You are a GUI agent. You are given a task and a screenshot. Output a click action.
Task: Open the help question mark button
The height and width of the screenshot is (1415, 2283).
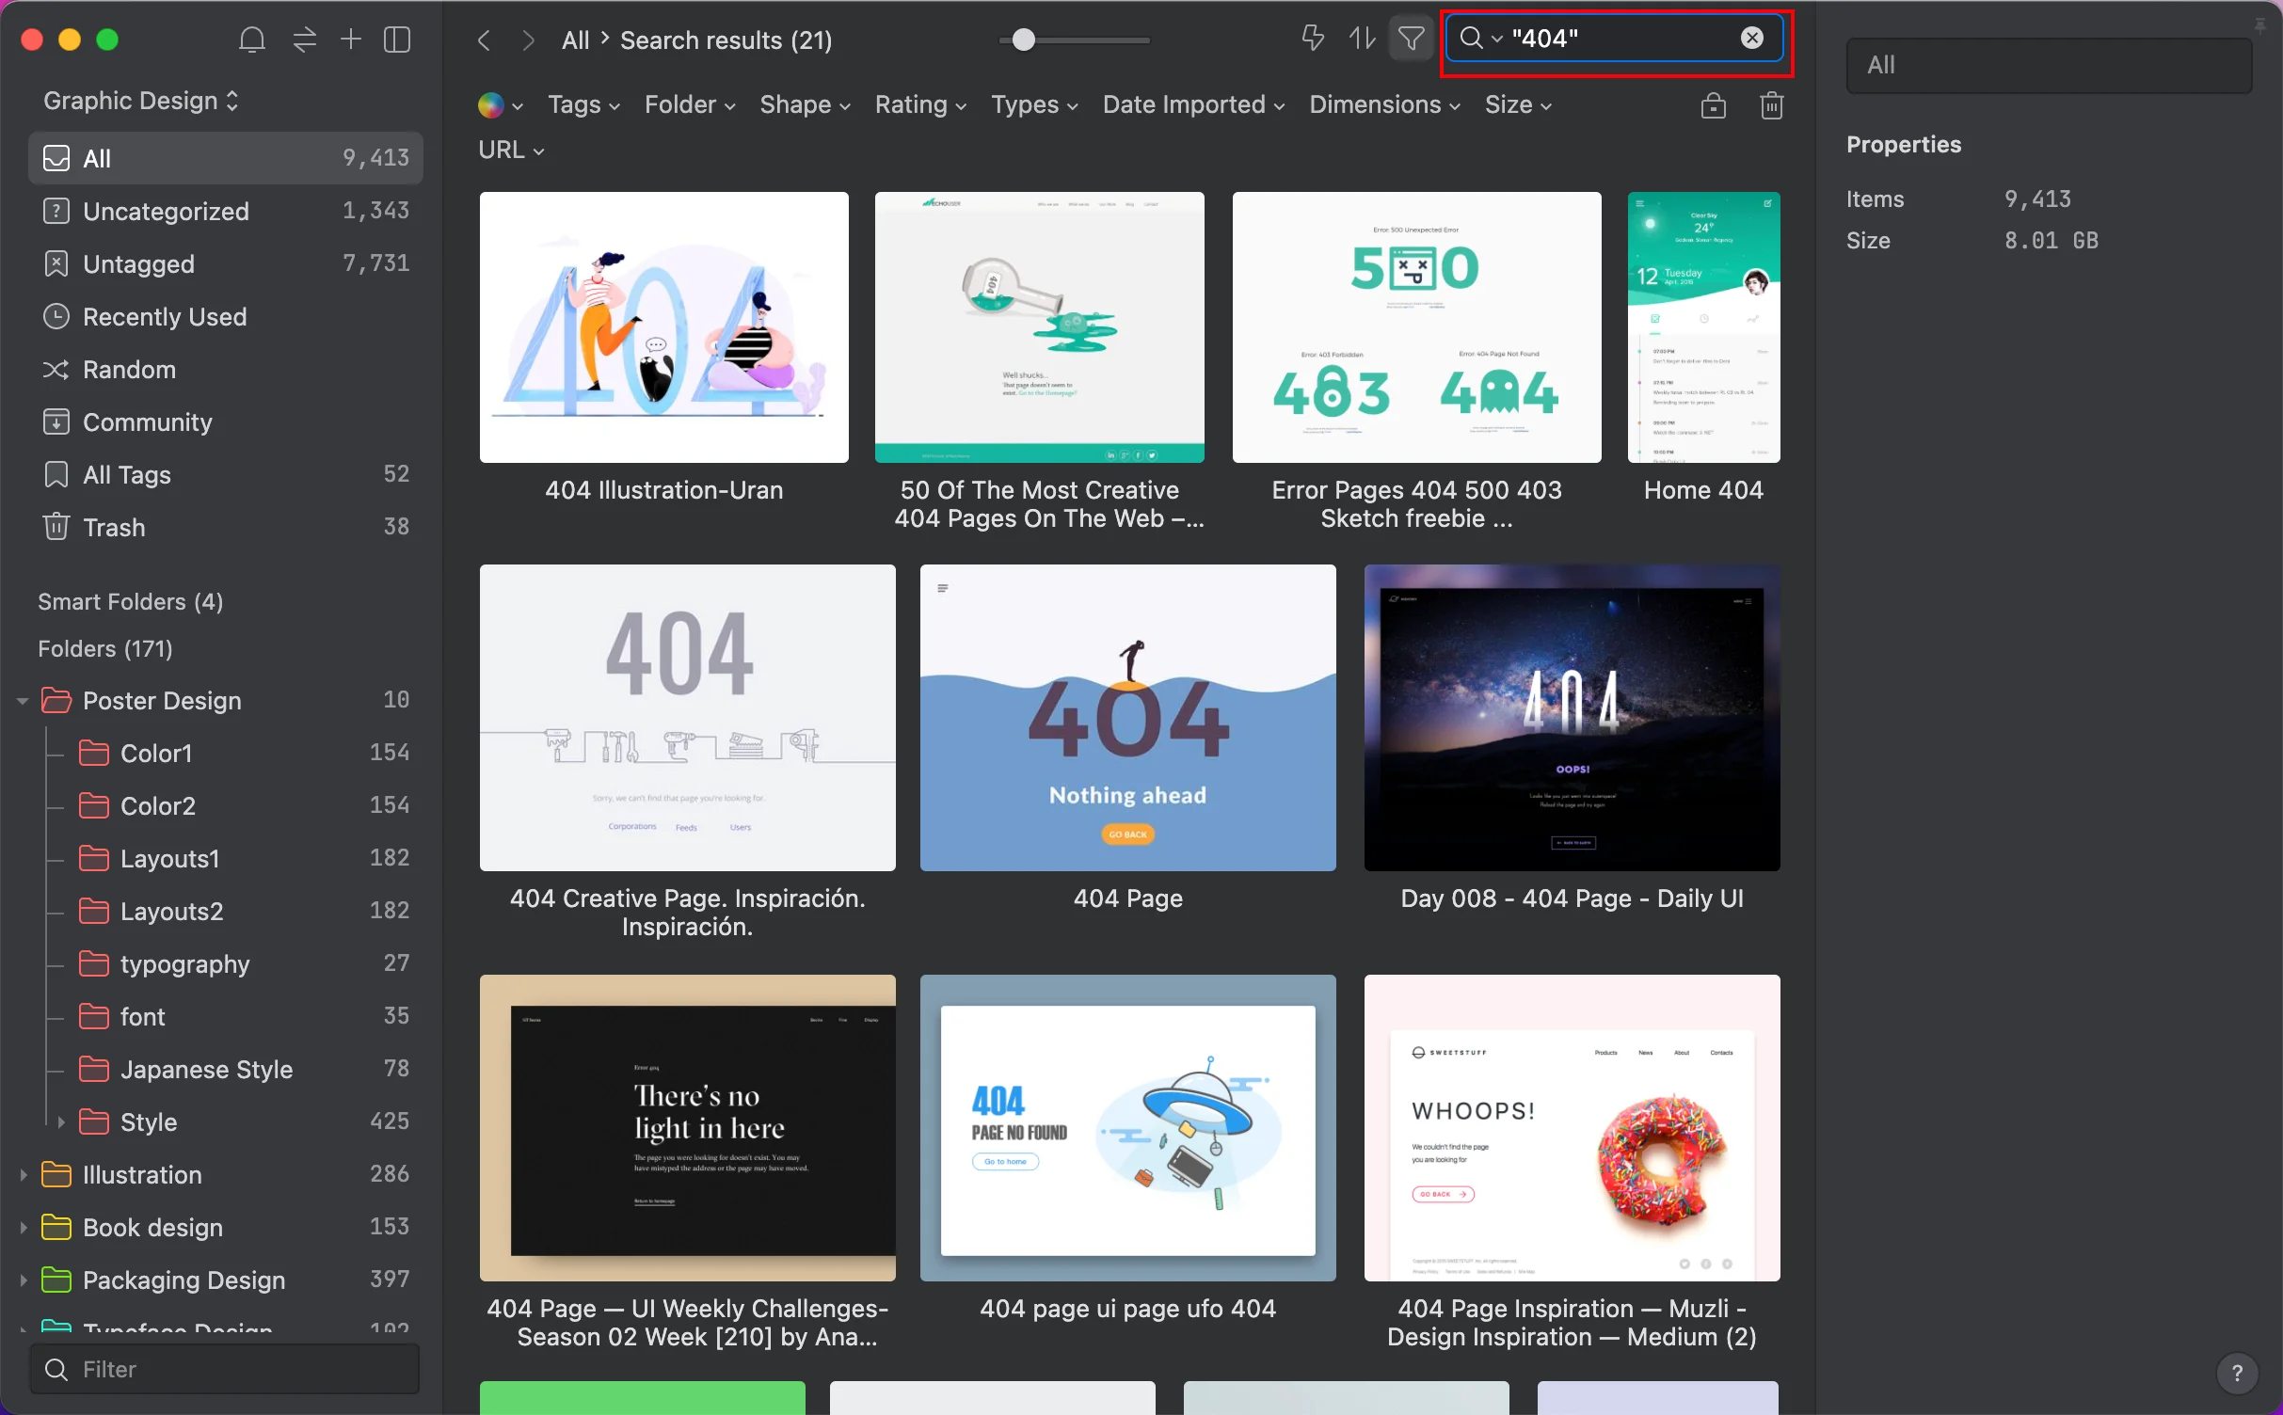coord(2237,1373)
